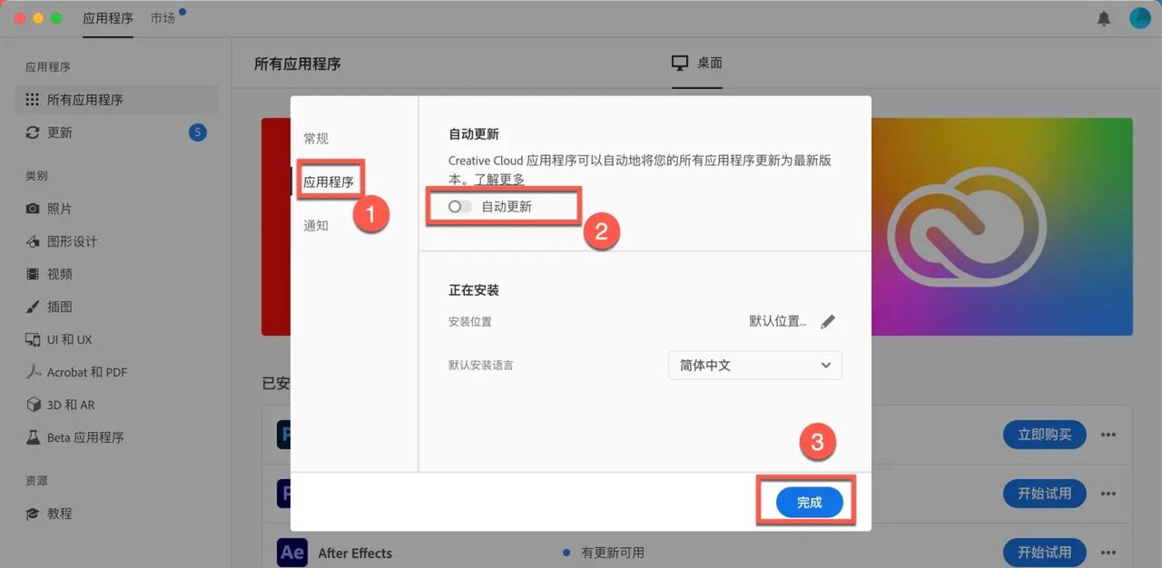Open the 3D 和 AR category

(68, 404)
